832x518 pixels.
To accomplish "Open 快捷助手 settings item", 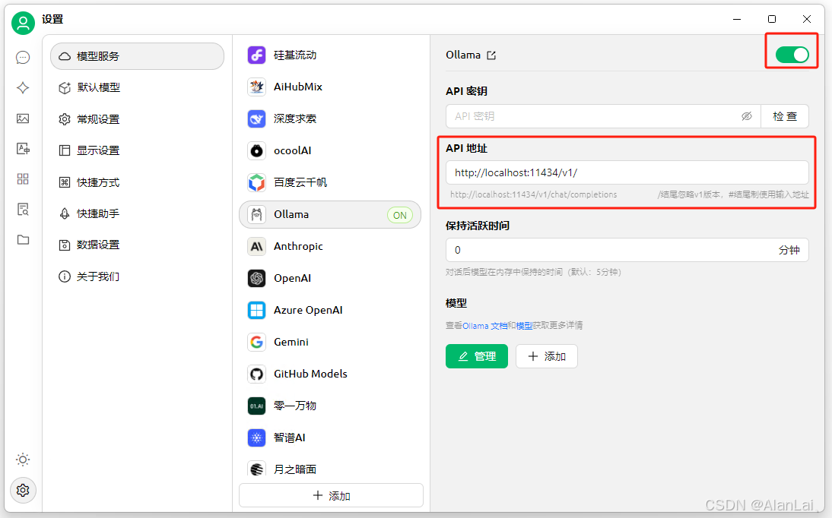I will (137, 213).
